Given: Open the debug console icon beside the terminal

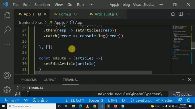Looking at the screenshot, I should click(x=17, y=94).
